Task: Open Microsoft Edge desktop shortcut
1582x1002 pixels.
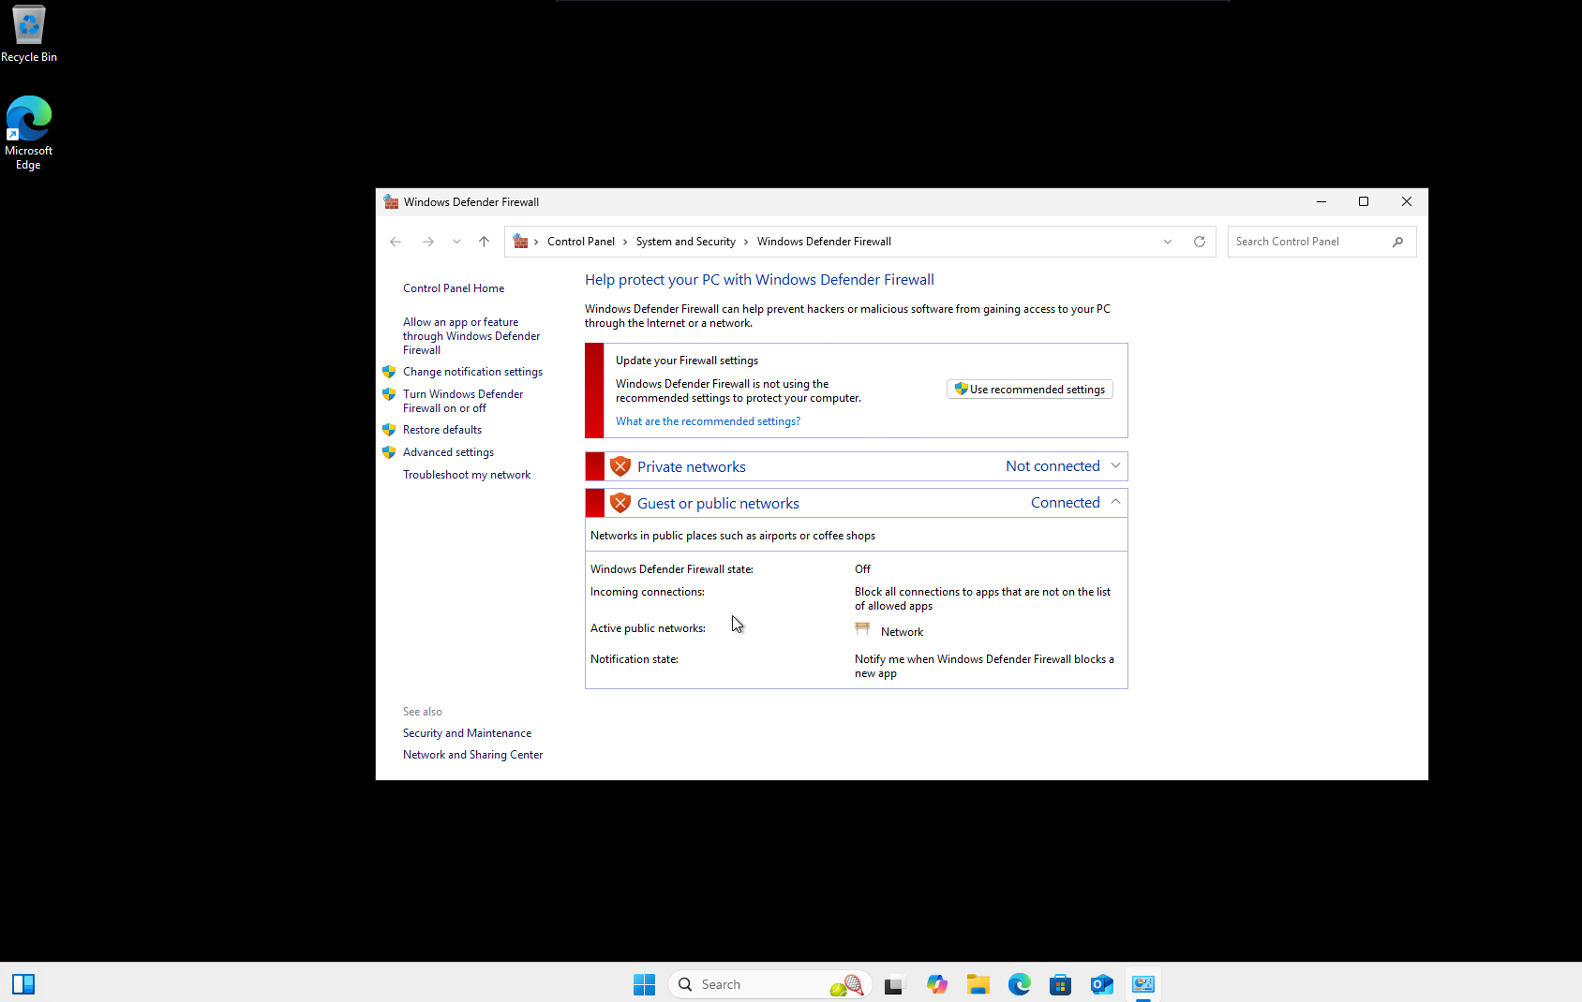Action: pos(29,132)
